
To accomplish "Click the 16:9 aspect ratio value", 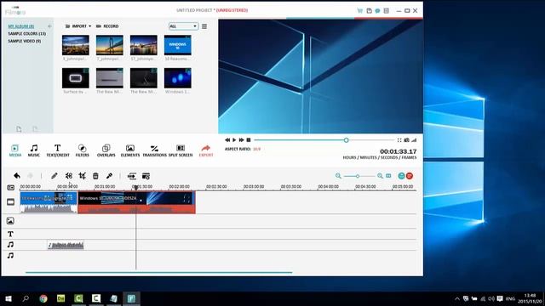I will click(256, 149).
